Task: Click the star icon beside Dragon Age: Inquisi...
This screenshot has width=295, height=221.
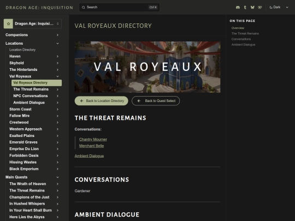Action: point(8,23)
